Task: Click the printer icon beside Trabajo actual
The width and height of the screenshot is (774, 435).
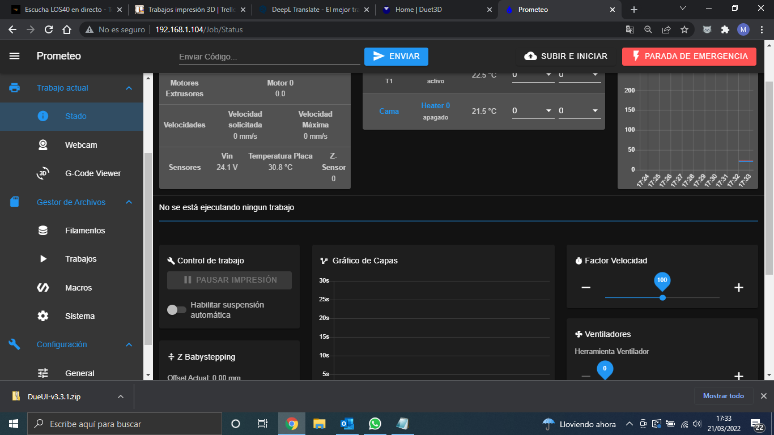Action: 15,88
